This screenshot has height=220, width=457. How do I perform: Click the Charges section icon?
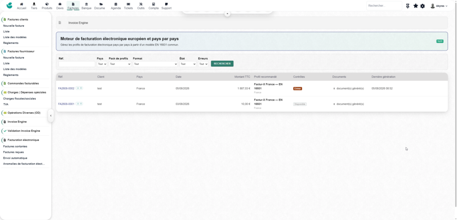[4, 92]
